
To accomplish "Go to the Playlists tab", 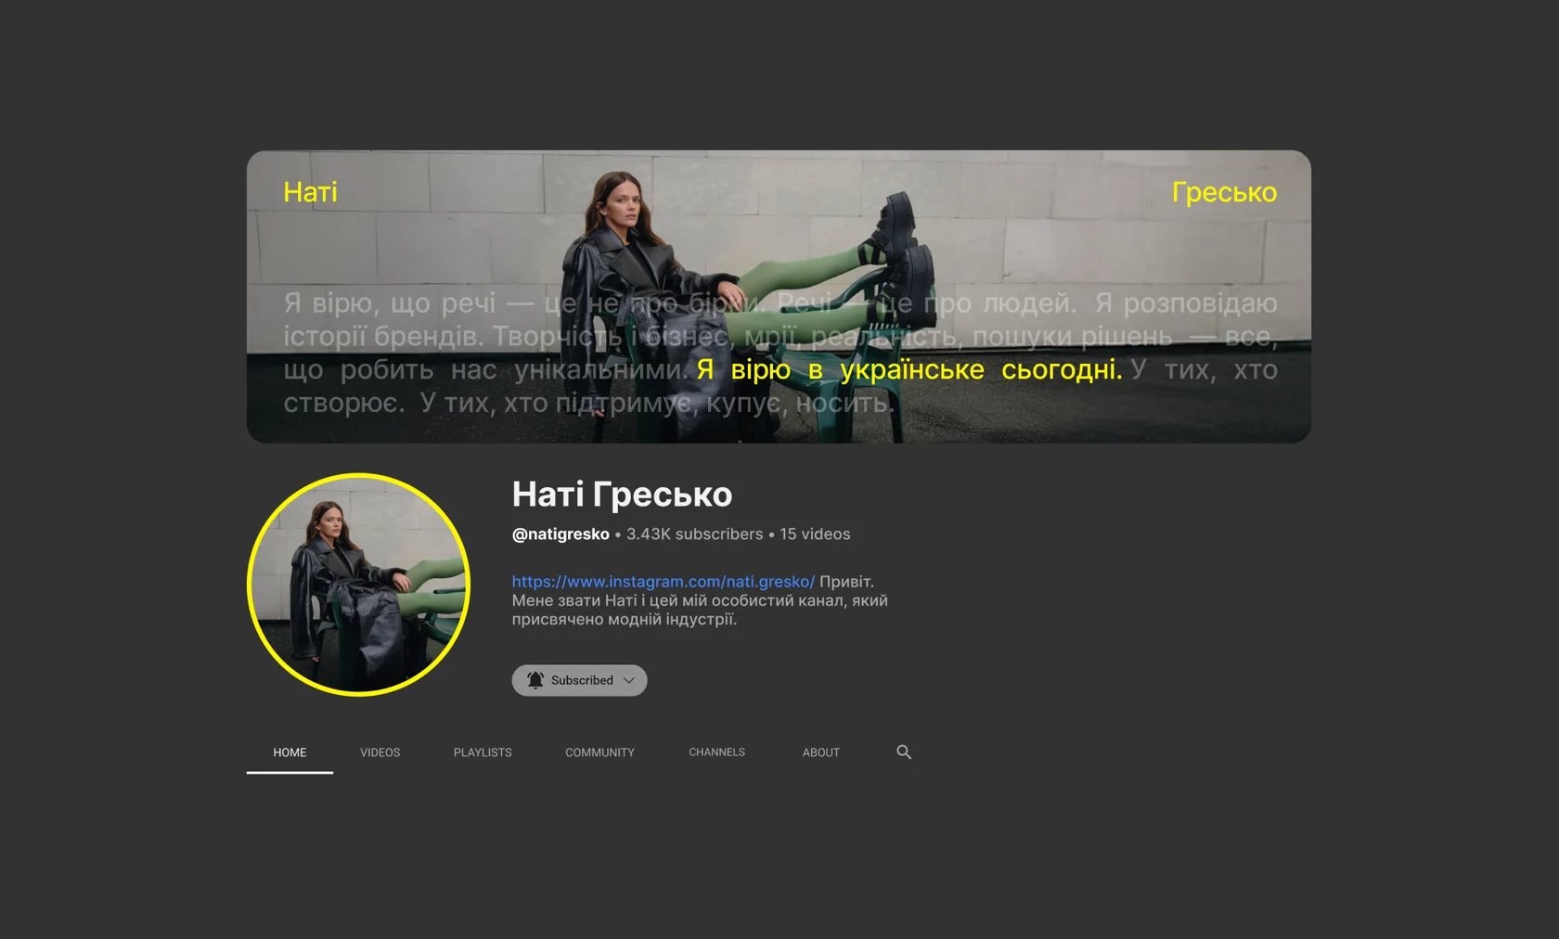I will (x=483, y=752).
